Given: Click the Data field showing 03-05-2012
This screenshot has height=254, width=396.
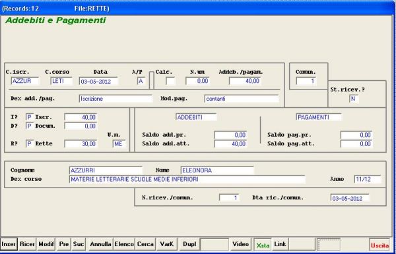Looking at the screenshot, I should click(x=98, y=82).
